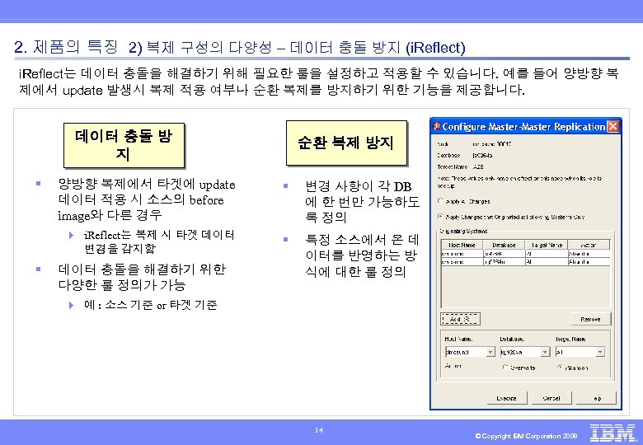Image resolution: width=643 pixels, height=445 pixels.
Task: Click the app icon in dialog title bar
Action: pos(437,126)
